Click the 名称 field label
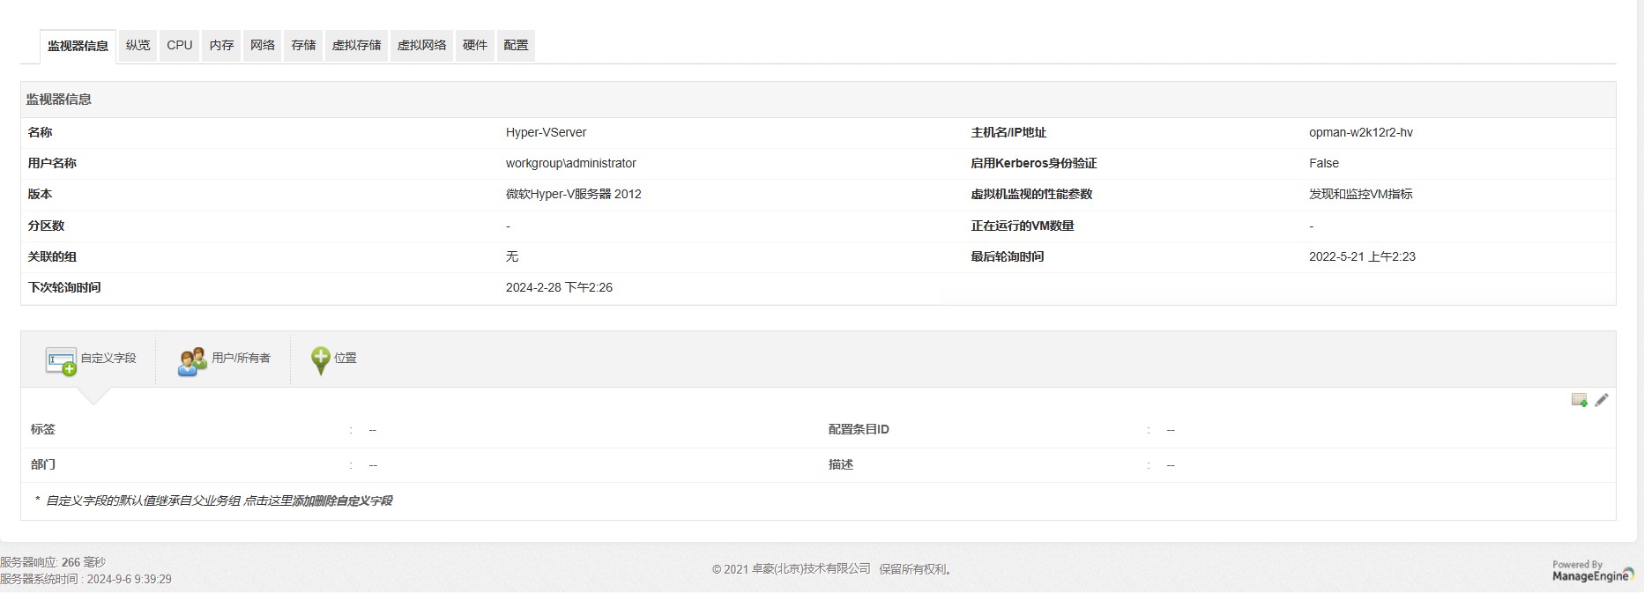The image size is (1644, 593). pyautogui.click(x=40, y=132)
